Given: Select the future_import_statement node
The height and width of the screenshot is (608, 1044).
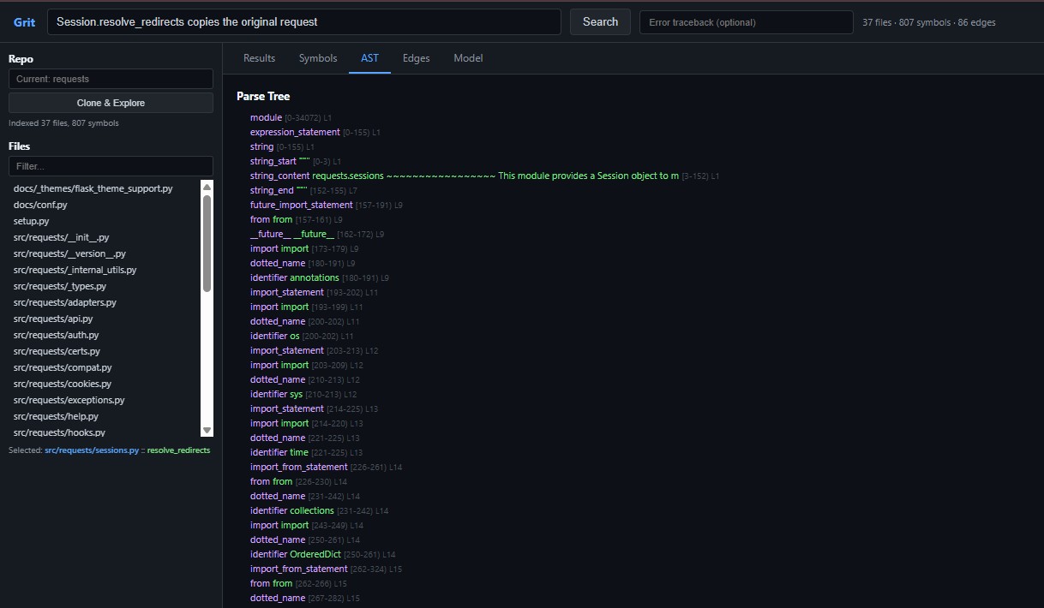Looking at the screenshot, I should 326,205.
